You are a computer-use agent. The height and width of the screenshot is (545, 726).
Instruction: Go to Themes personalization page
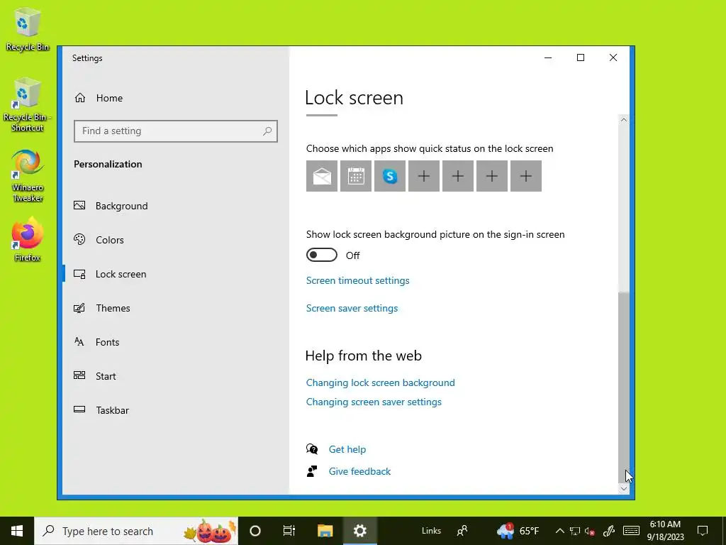[x=176, y=308]
